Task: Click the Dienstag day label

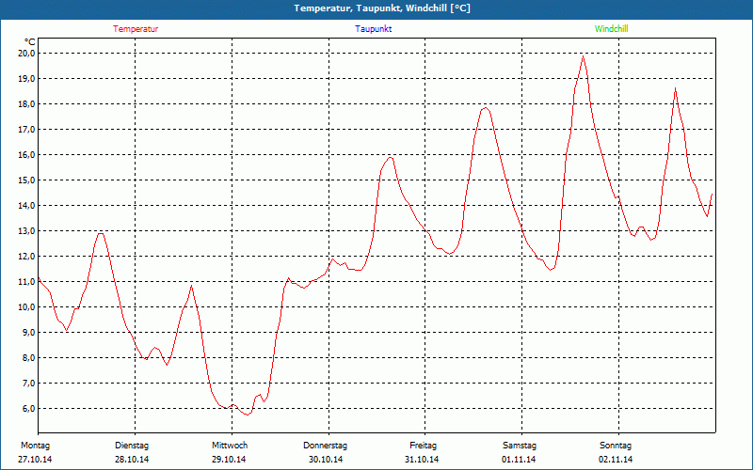Action: click(x=132, y=446)
